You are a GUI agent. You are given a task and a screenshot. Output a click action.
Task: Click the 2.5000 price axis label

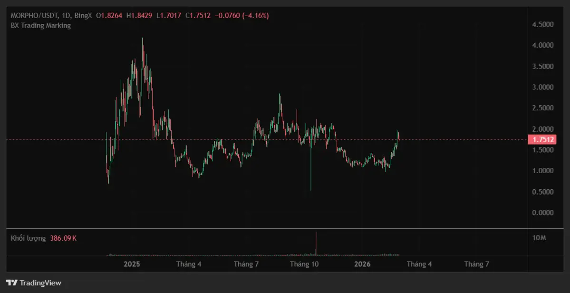[543, 108]
